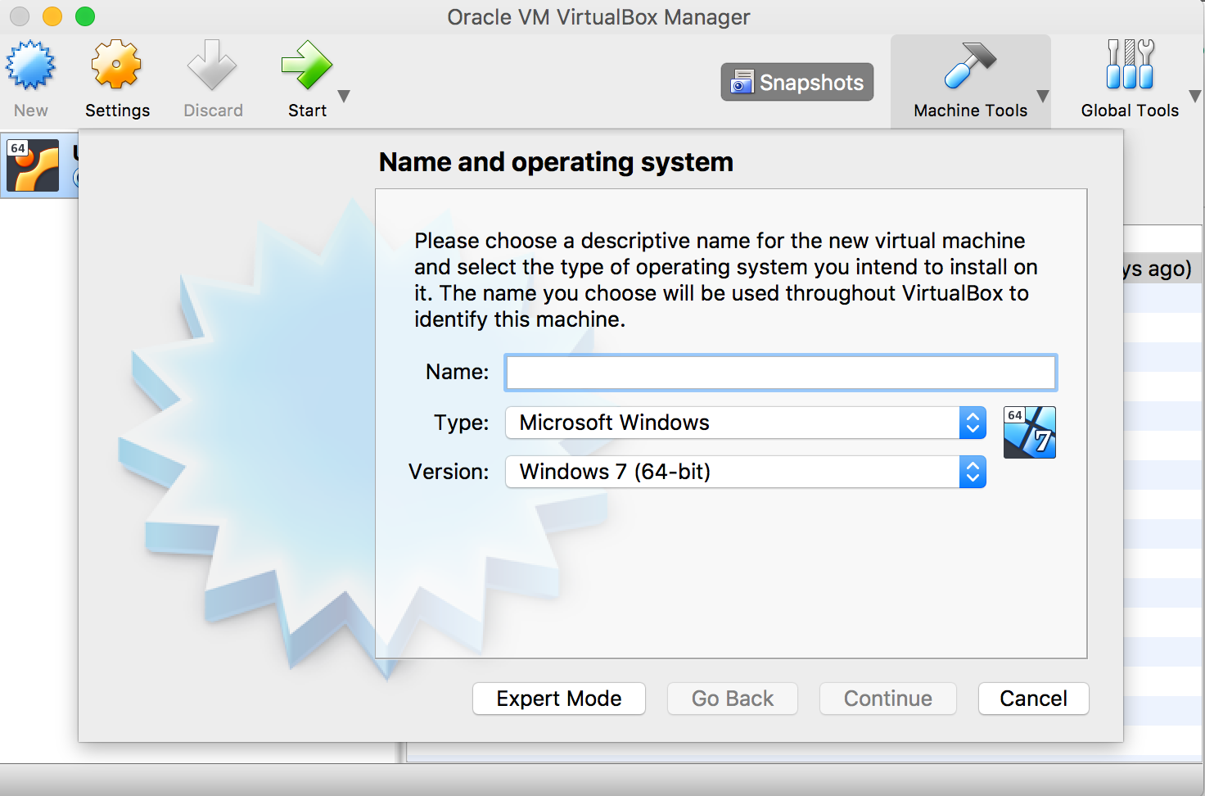This screenshot has width=1205, height=796.
Task: Select the 64-bit VM icon in the list
Action: [33, 165]
